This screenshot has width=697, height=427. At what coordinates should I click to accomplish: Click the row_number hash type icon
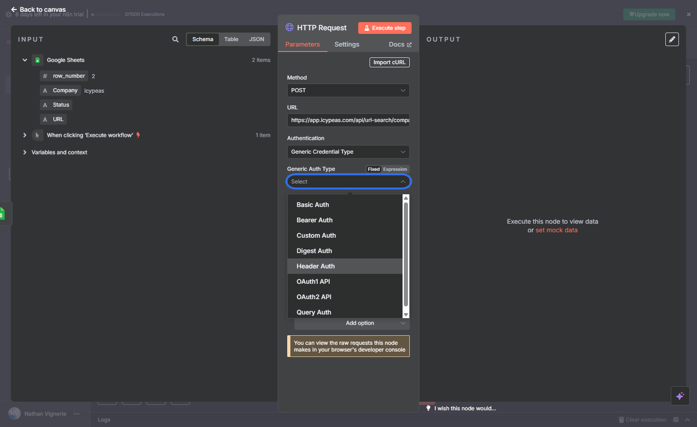click(x=45, y=76)
